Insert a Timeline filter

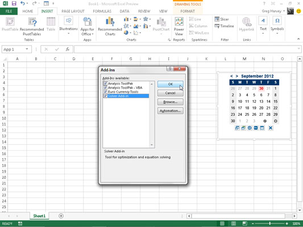pos(224,26)
